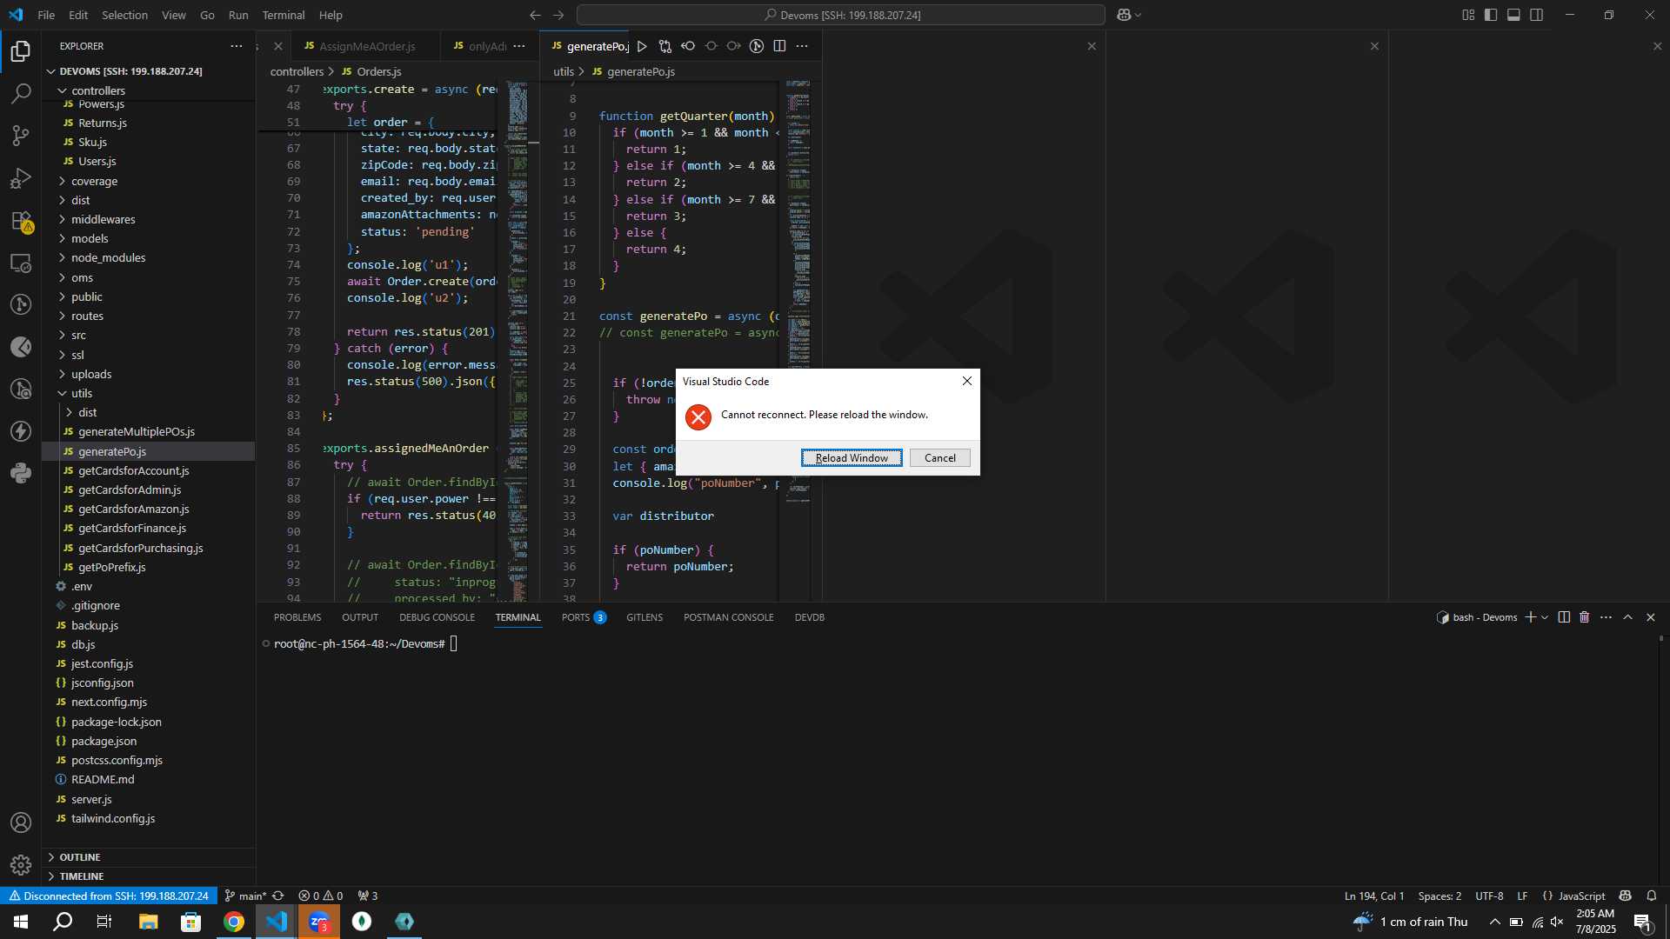1670x939 pixels.
Task: Expand the dist folder inside utils
Action: pyautogui.click(x=148, y=412)
